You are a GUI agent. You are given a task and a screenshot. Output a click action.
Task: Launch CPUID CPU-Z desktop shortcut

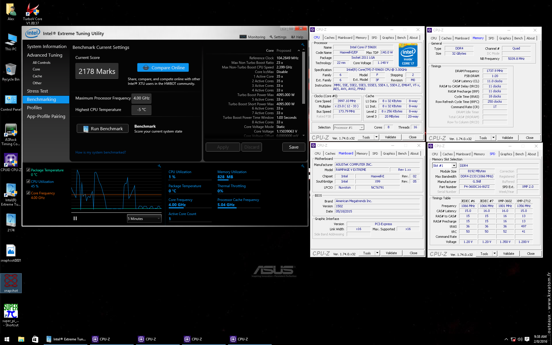11,162
